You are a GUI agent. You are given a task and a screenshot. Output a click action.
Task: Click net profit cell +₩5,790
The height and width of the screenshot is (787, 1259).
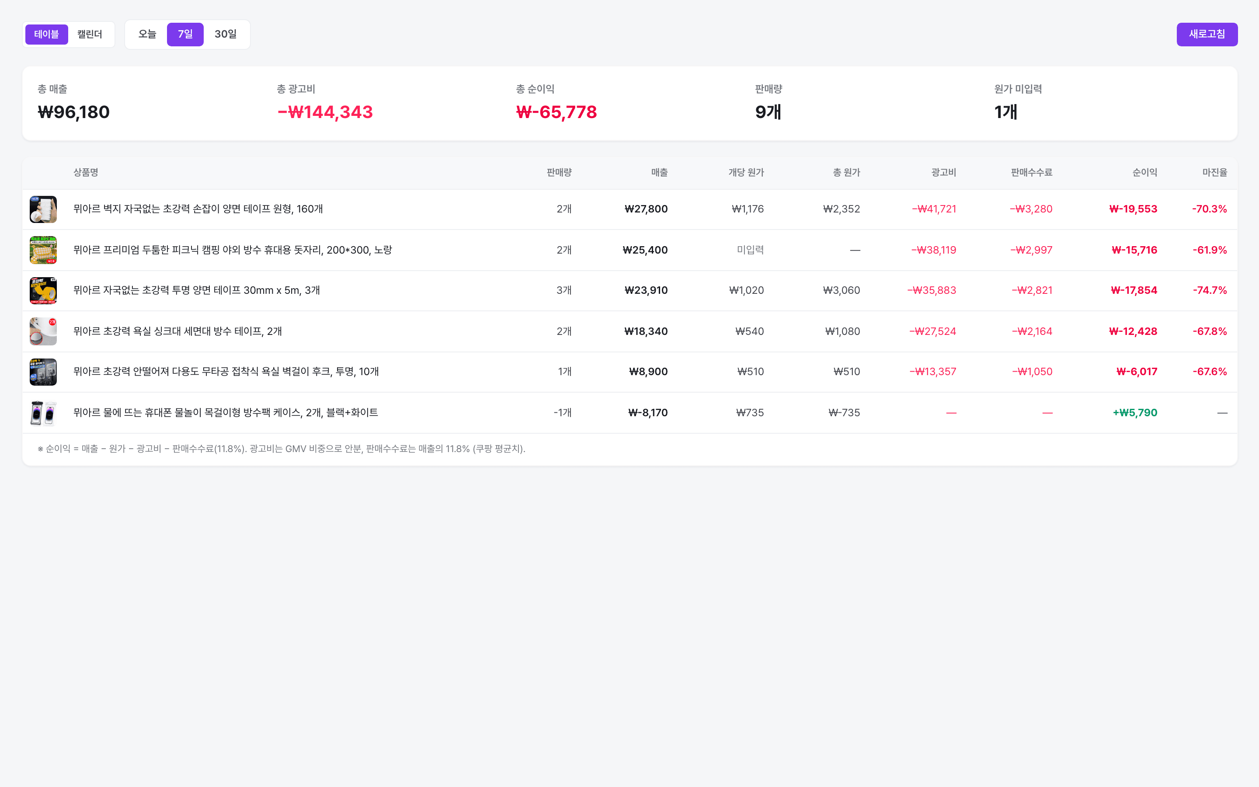[x=1135, y=412]
